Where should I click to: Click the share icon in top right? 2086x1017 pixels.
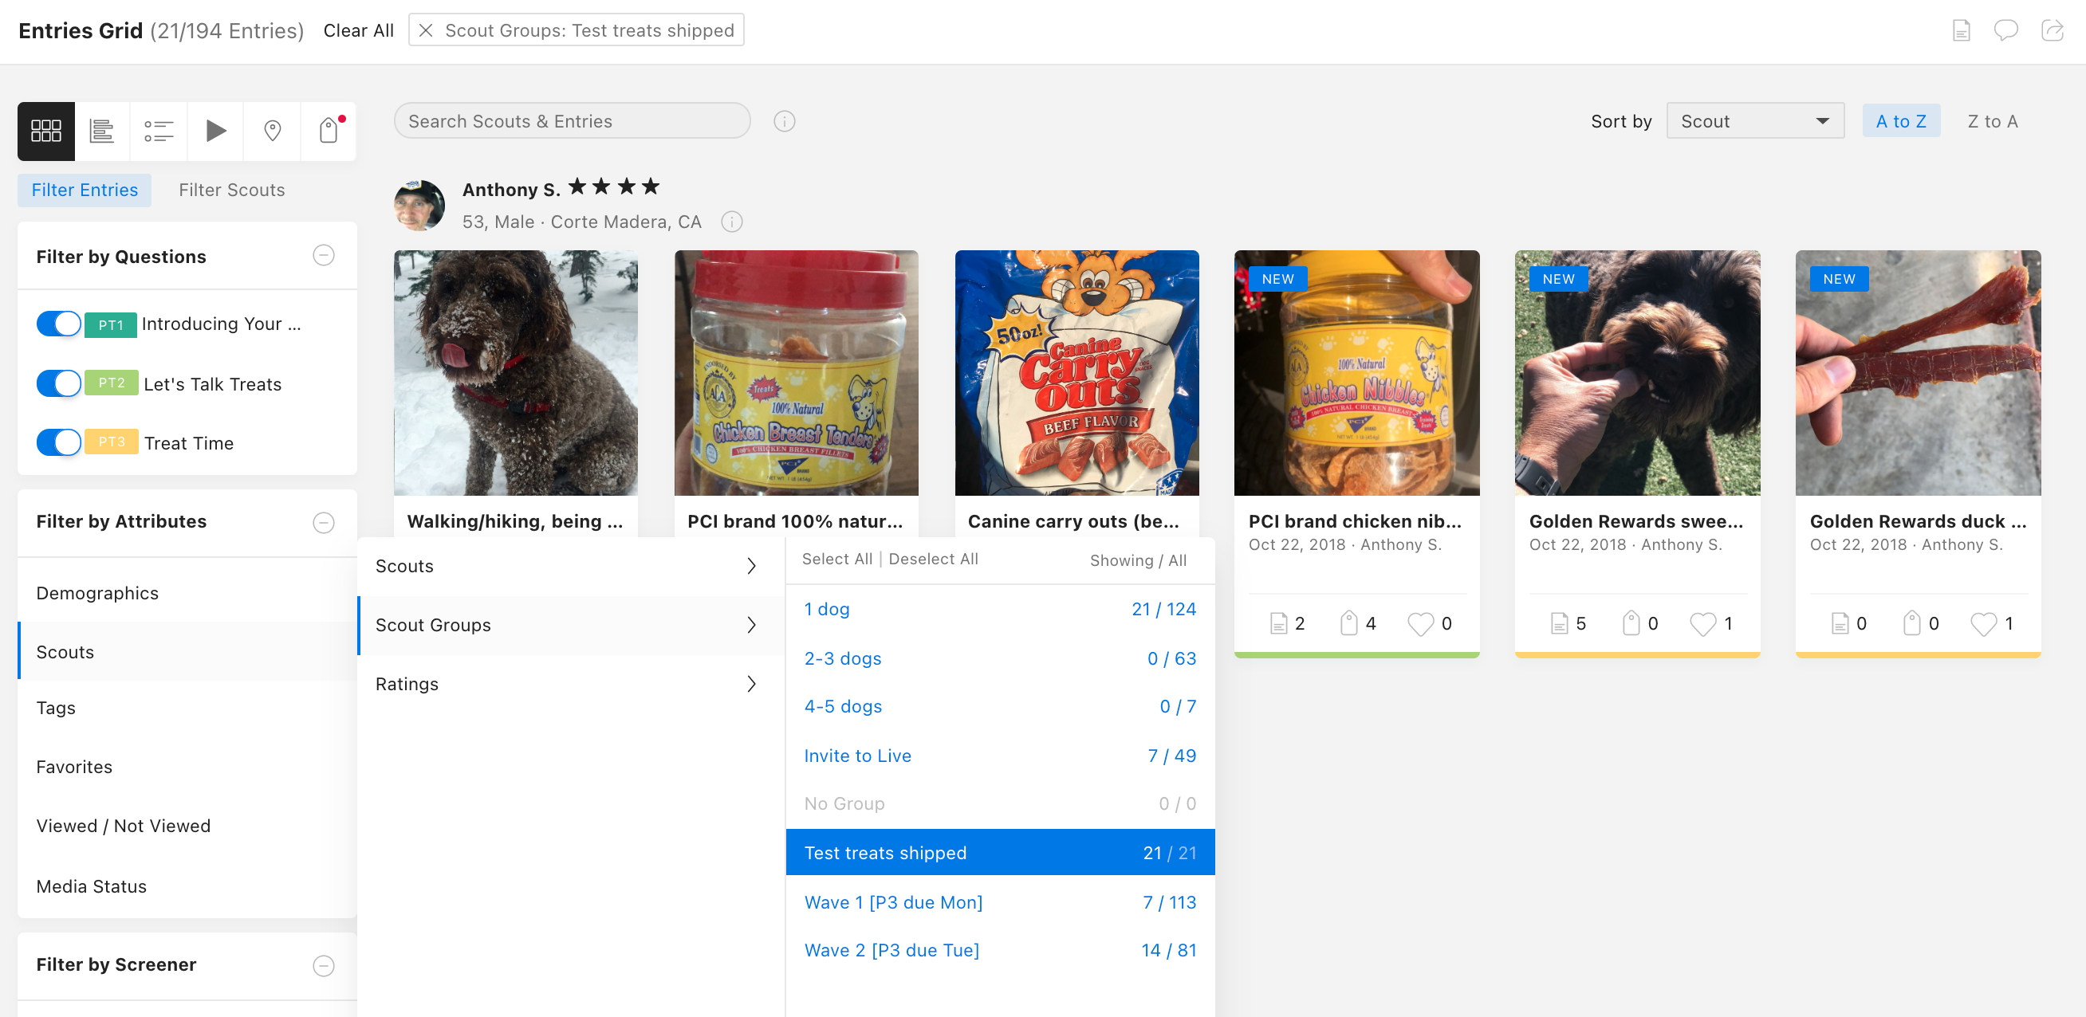coord(2052,31)
